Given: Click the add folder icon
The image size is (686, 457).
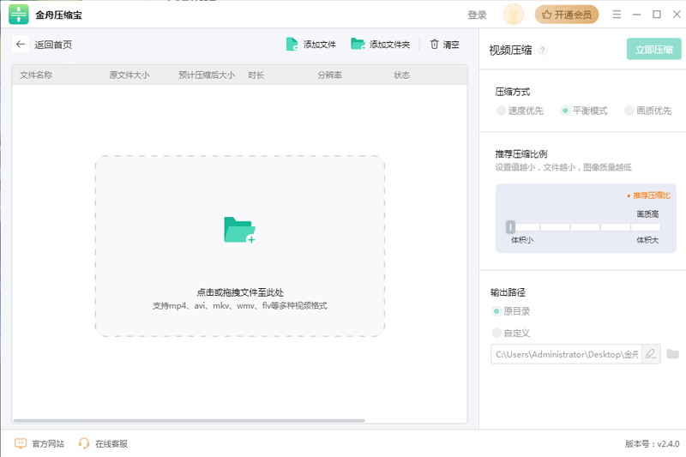Looking at the screenshot, I should [358, 45].
